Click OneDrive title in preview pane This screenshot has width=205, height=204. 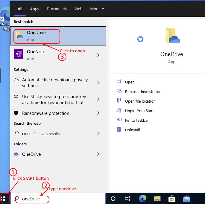(172, 54)
